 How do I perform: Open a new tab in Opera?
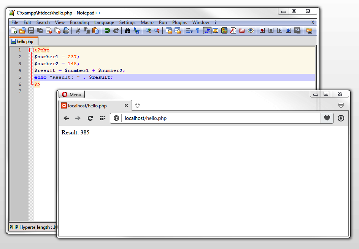coord(138,105)
